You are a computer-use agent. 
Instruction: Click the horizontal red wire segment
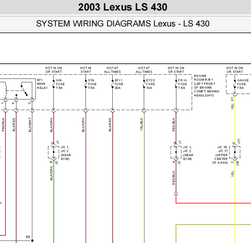213,203
